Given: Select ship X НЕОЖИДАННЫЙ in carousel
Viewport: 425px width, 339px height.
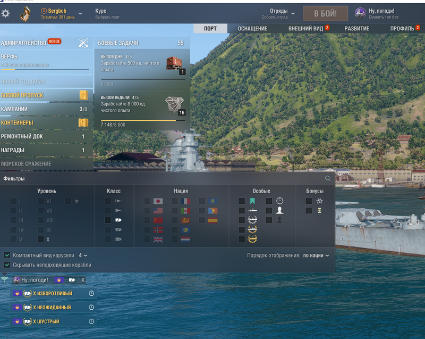Looking at the screenshot, I should point(54,307).
